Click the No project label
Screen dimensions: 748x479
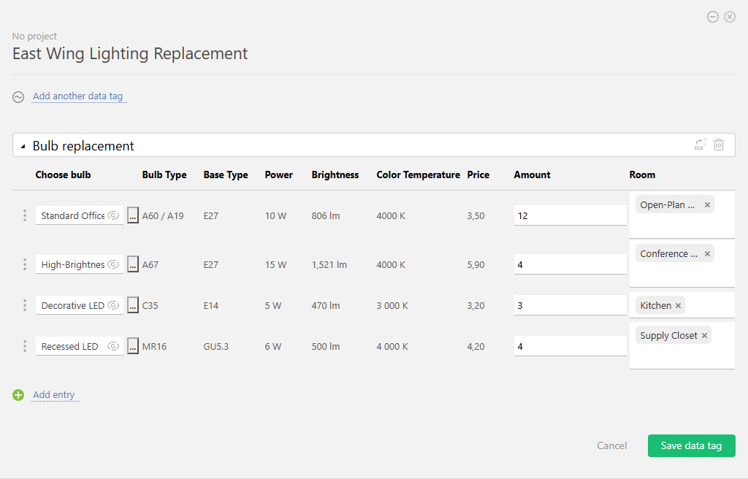(x=34, y=37)
